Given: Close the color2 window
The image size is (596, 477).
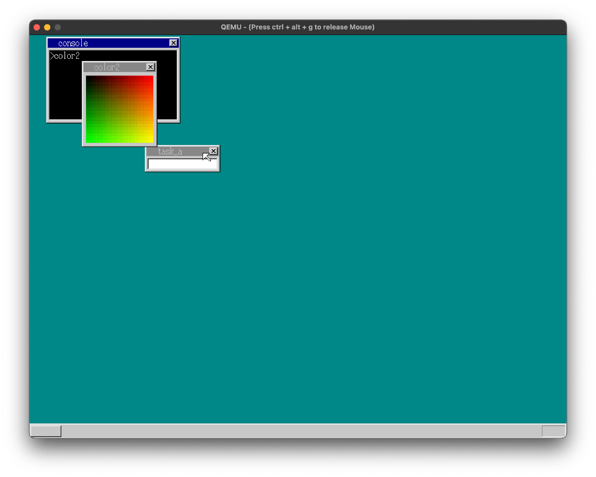Looking at the screenshot, I should (150, 67).
